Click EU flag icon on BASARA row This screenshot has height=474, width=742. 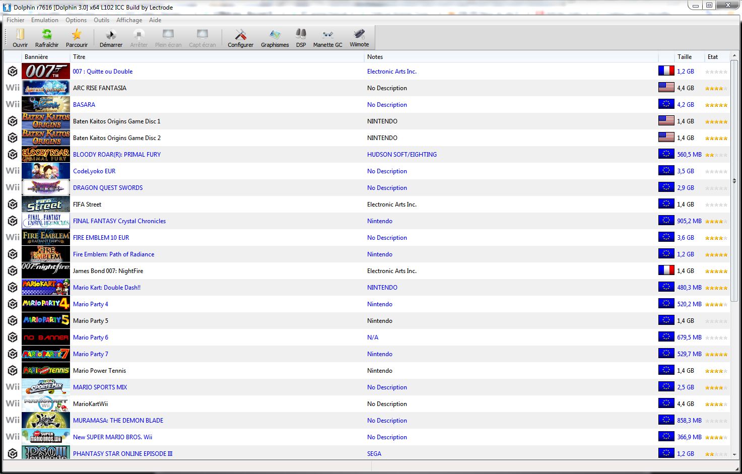pyautogui.click(x=666, y=104)
